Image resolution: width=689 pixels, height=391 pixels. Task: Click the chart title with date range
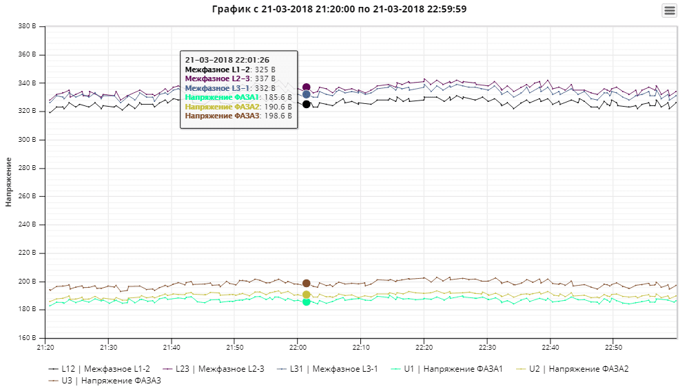pos(344,9)
